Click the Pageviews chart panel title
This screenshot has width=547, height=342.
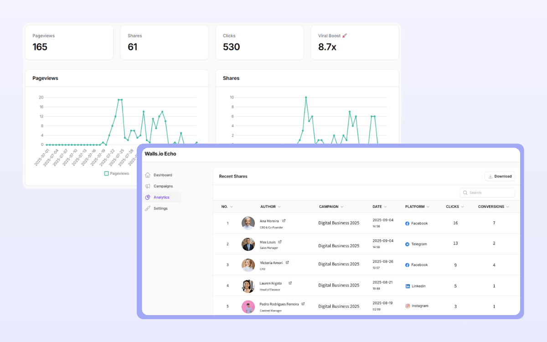coord(45,78)
